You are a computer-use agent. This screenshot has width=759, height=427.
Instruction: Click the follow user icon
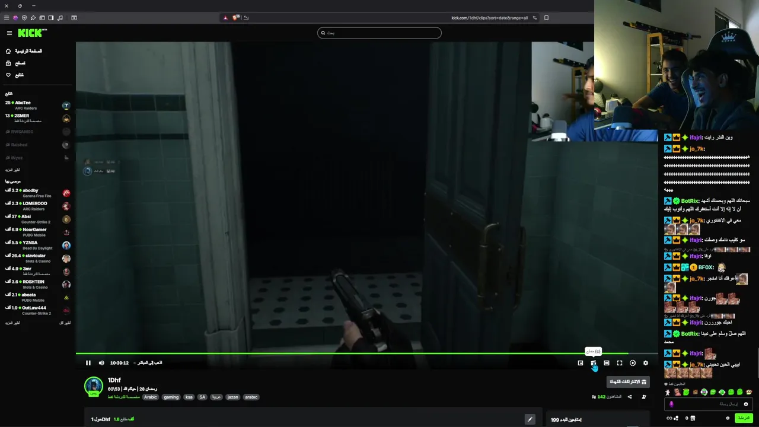[644, 397]
